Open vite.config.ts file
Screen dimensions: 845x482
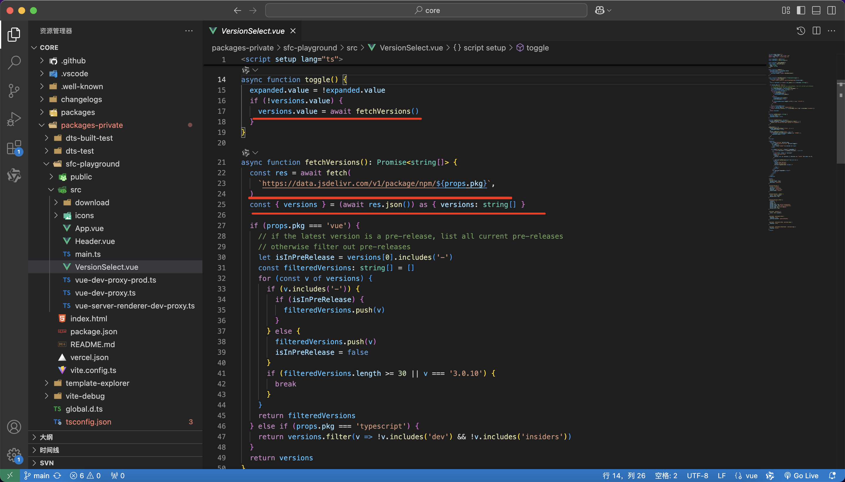pos(93,370)
